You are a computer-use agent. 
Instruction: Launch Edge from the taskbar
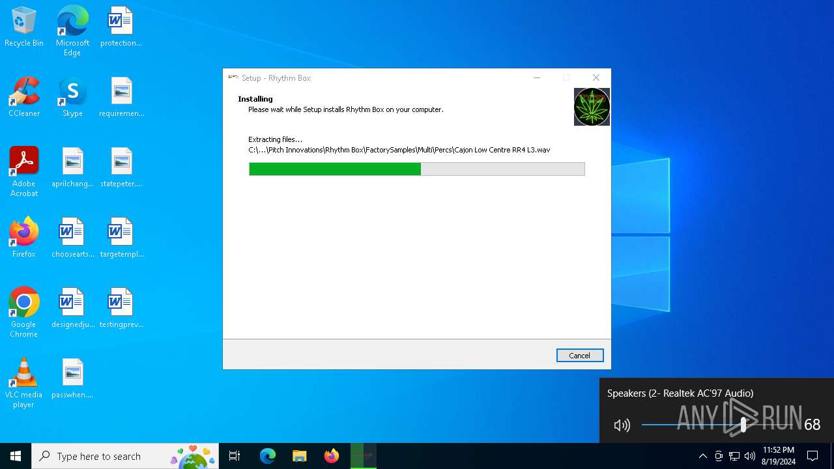click(x=268, y=456)
